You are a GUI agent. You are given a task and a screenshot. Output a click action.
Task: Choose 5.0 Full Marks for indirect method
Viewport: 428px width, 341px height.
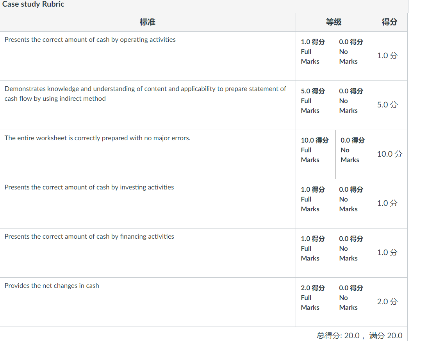[315, 105]
